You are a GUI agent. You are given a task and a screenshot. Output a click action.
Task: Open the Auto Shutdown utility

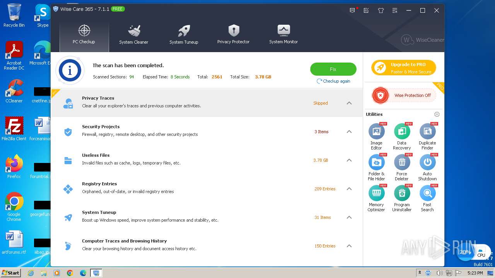pos(427,168)
